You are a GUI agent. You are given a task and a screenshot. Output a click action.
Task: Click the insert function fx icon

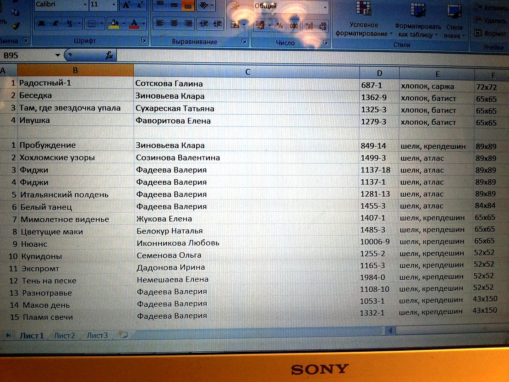[109, 55]
